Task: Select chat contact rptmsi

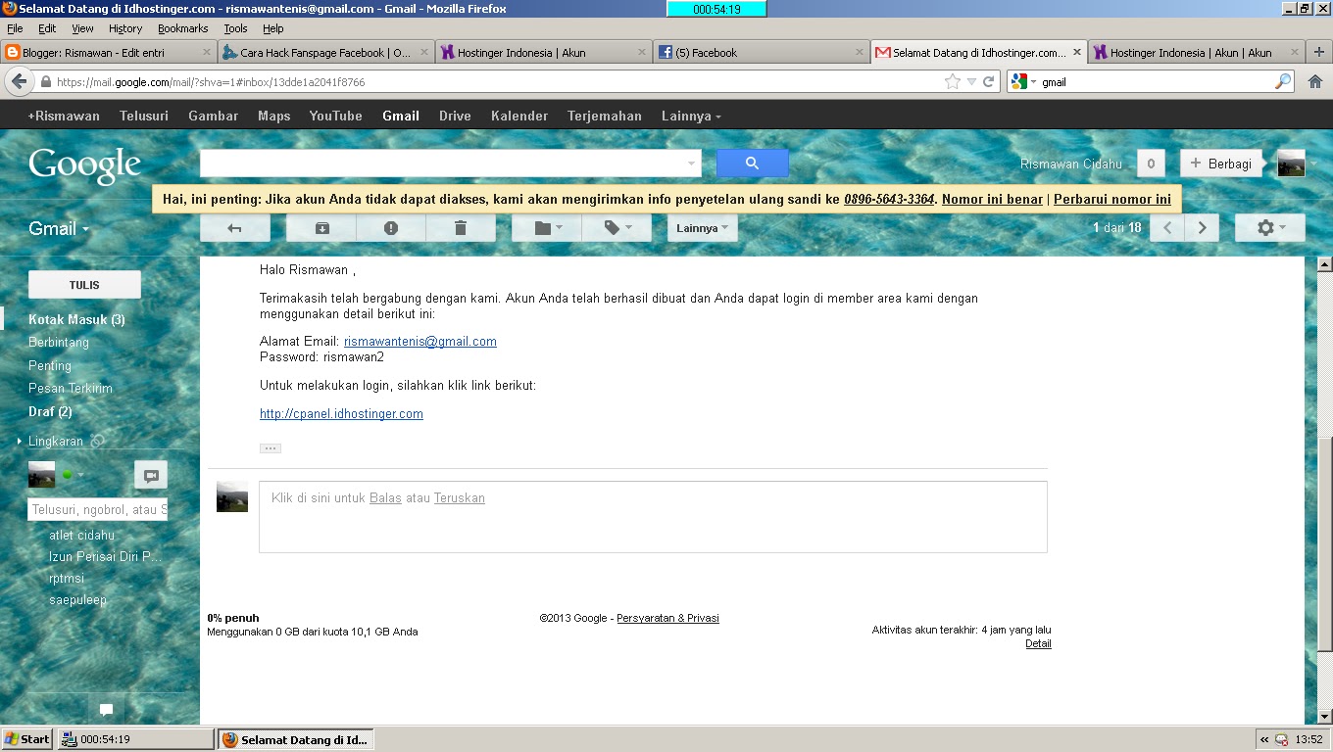Action: (67, 578)
